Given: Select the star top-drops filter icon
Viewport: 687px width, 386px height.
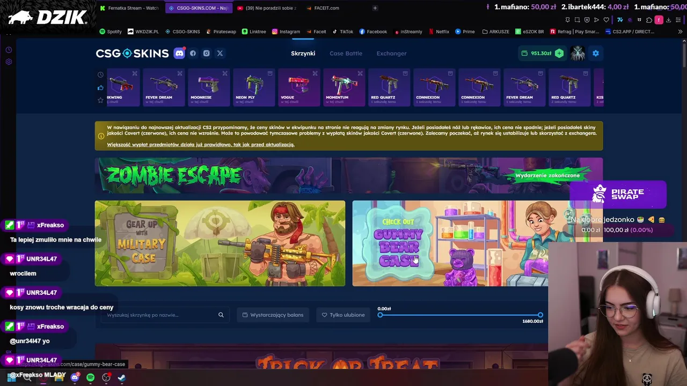Looking at the screenshot, I should point(100,100).
